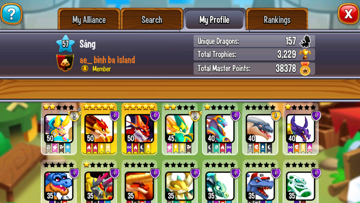The image size is (360, 203).
Task: Select the six-star level 50 red-gold dragon
Action: tap(99, 129)
